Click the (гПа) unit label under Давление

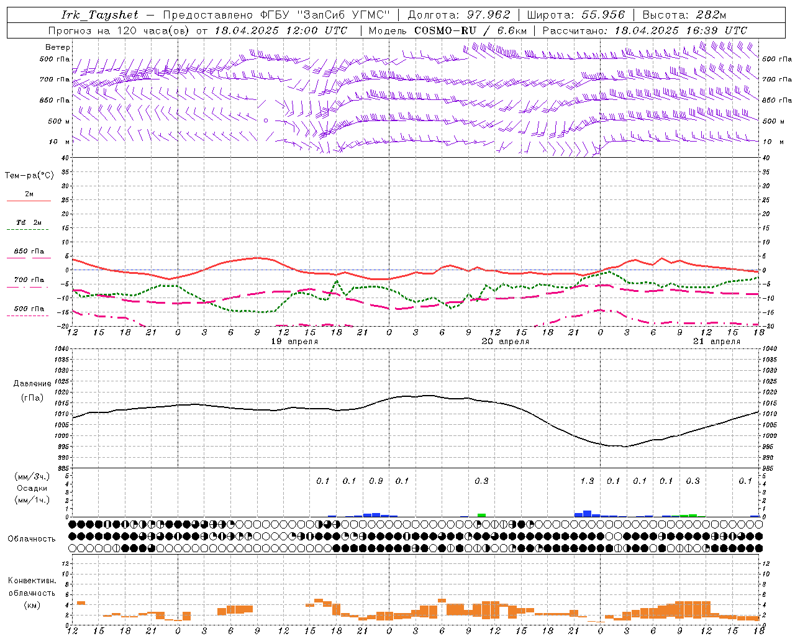click(x=32, y=397)
